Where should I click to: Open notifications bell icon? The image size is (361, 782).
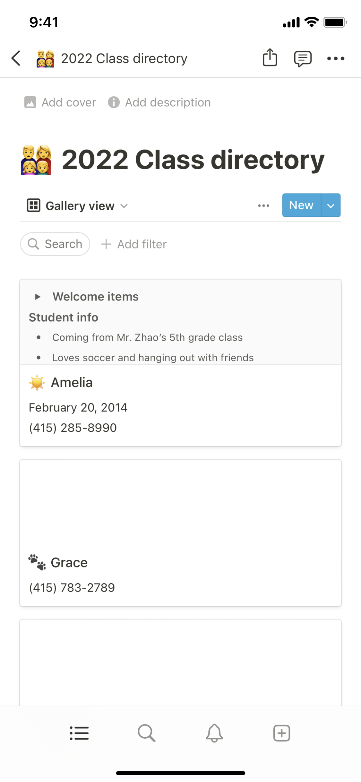point(214,733)
